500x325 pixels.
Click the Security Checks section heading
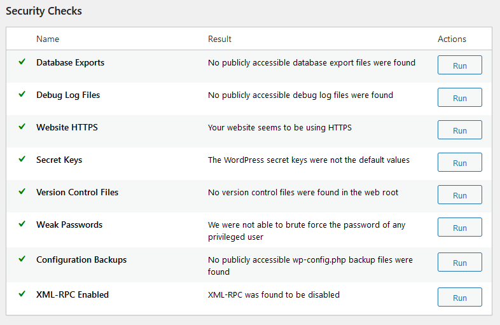pos(44,11)
